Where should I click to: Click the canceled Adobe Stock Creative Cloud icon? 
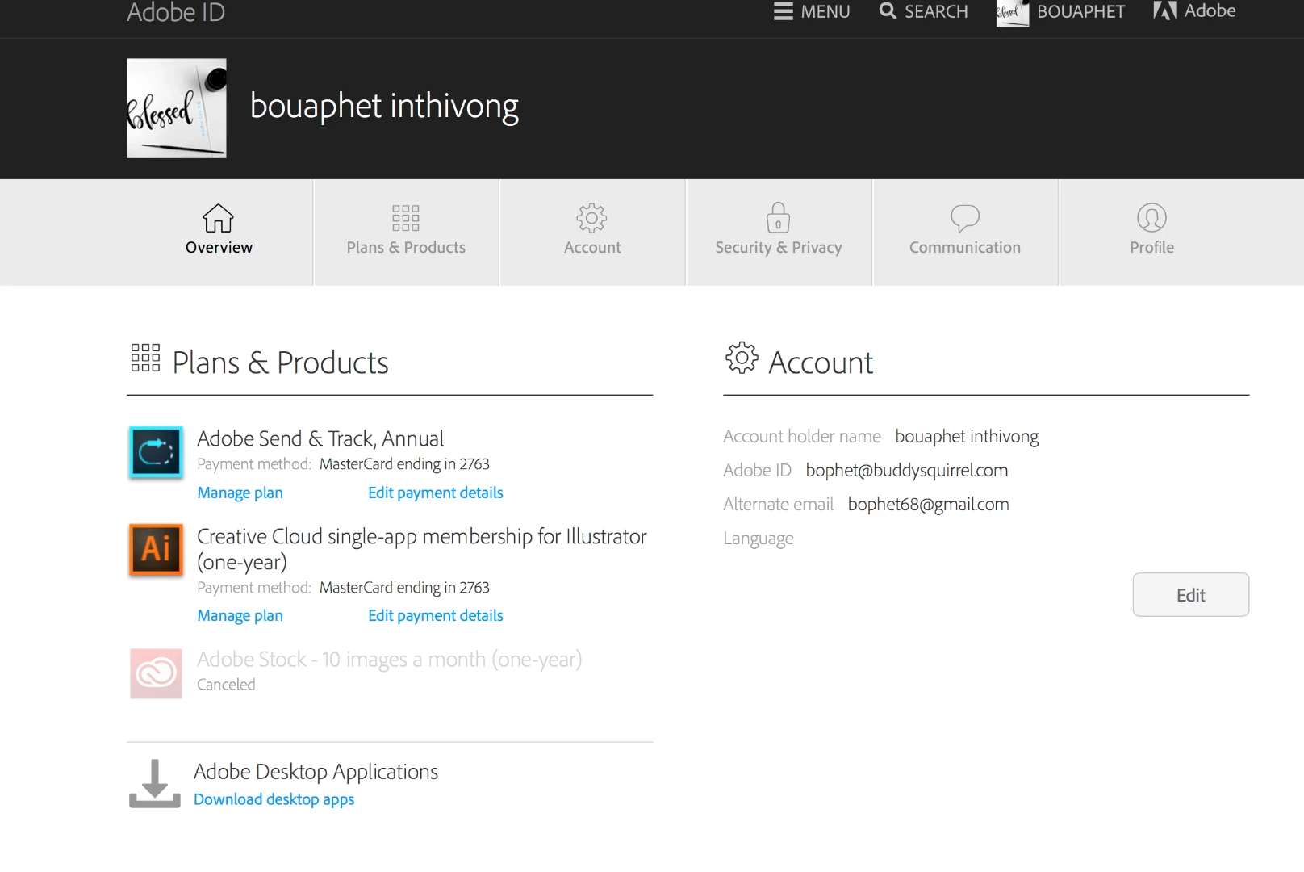156,673
